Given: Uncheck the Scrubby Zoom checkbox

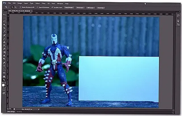Looking at the screenshot, I should (52, 8).
